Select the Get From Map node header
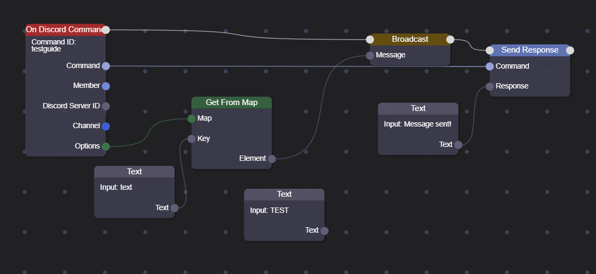Viewport: 596px width, 274px height. pos(232,102)
